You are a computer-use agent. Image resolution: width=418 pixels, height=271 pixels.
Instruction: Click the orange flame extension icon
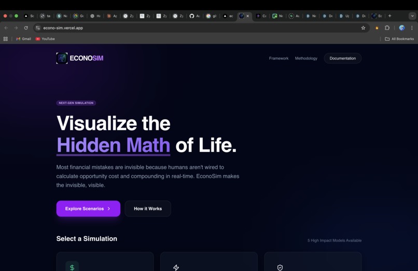[x=377, y=27]
